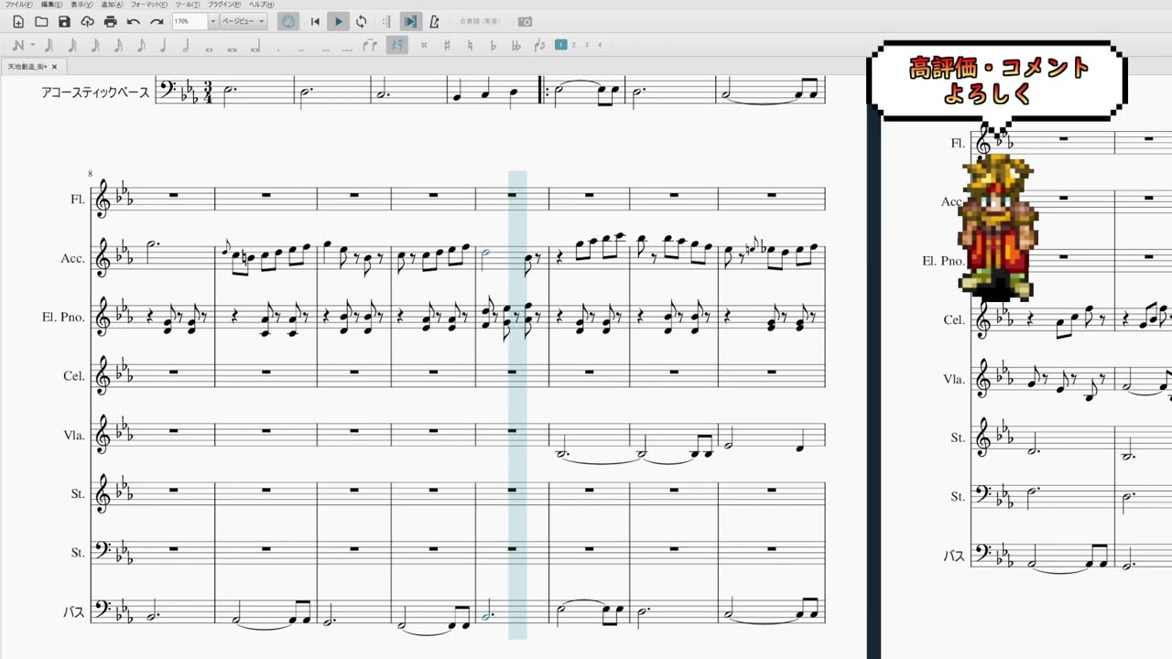The height and width of the screenshot is (659, 1172).
Task: Print the score using the printer icon
Action: [111, 21]
